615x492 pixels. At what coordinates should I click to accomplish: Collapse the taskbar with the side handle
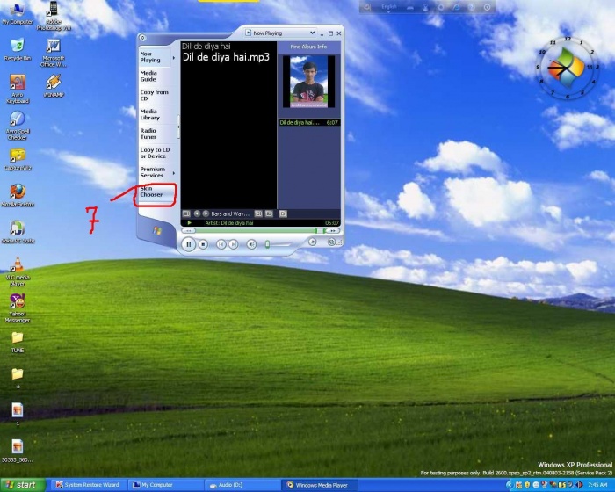(x=178, y=127)
